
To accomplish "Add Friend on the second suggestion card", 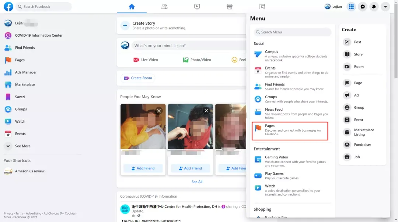I will click(191, 168).
